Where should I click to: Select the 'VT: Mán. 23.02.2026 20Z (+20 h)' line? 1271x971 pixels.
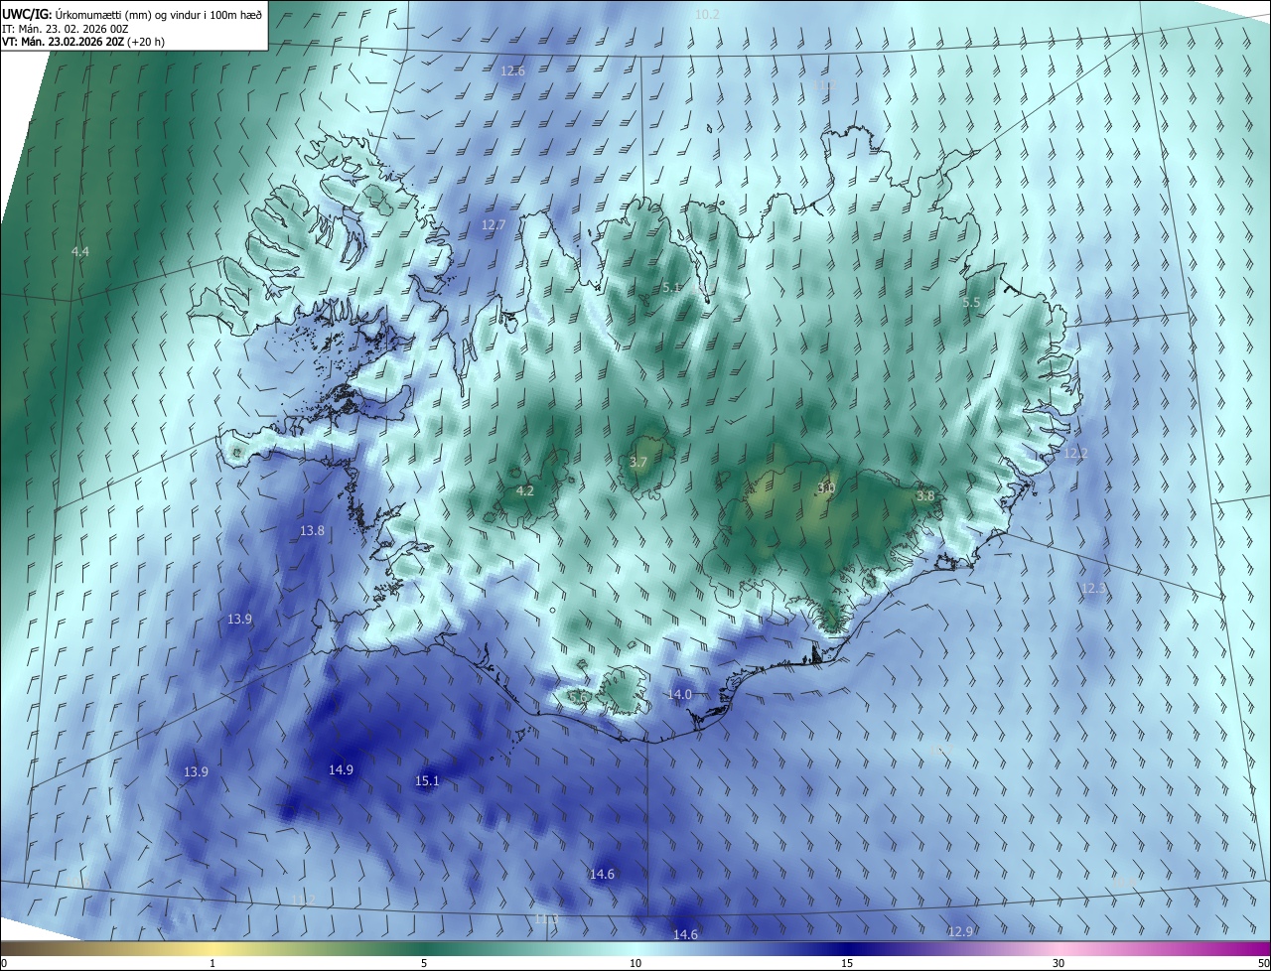tap(83, 42)
